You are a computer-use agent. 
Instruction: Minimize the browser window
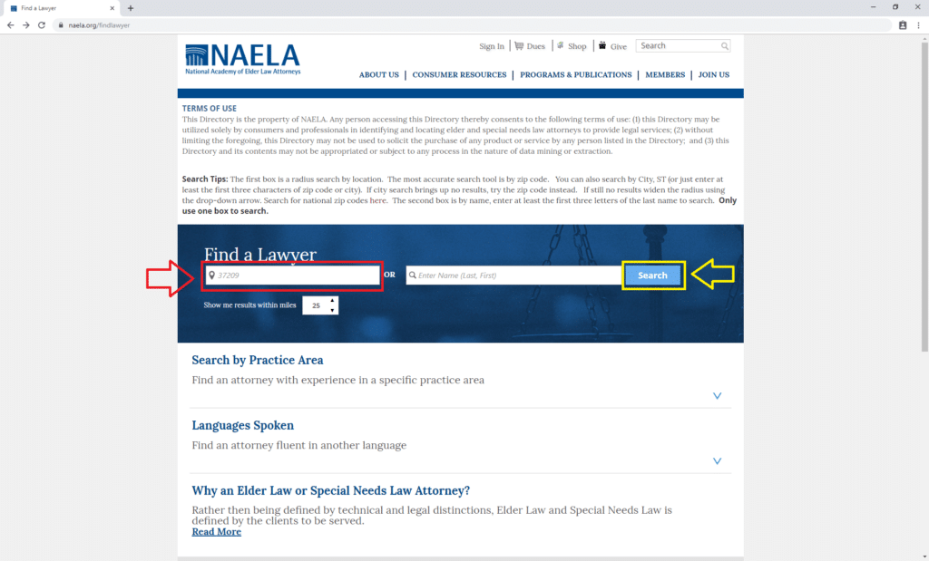pos(873,7)
